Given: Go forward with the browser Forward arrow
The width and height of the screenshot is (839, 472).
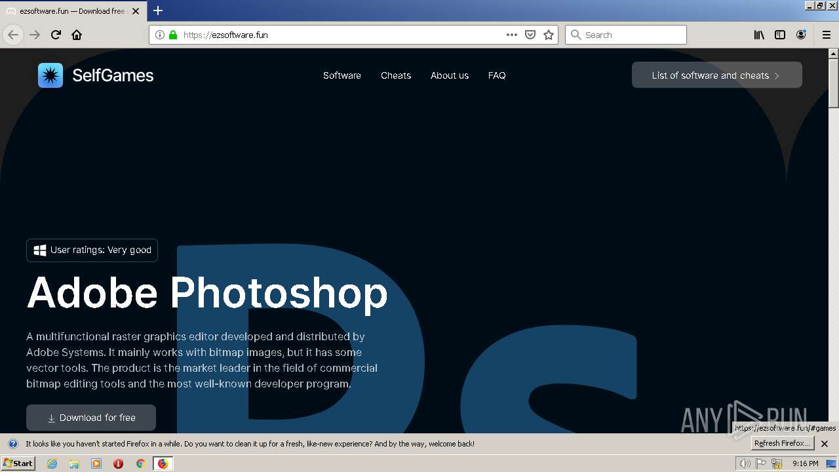Looking at the screenshot, I should pyautogui.click(x=35, y=35).
